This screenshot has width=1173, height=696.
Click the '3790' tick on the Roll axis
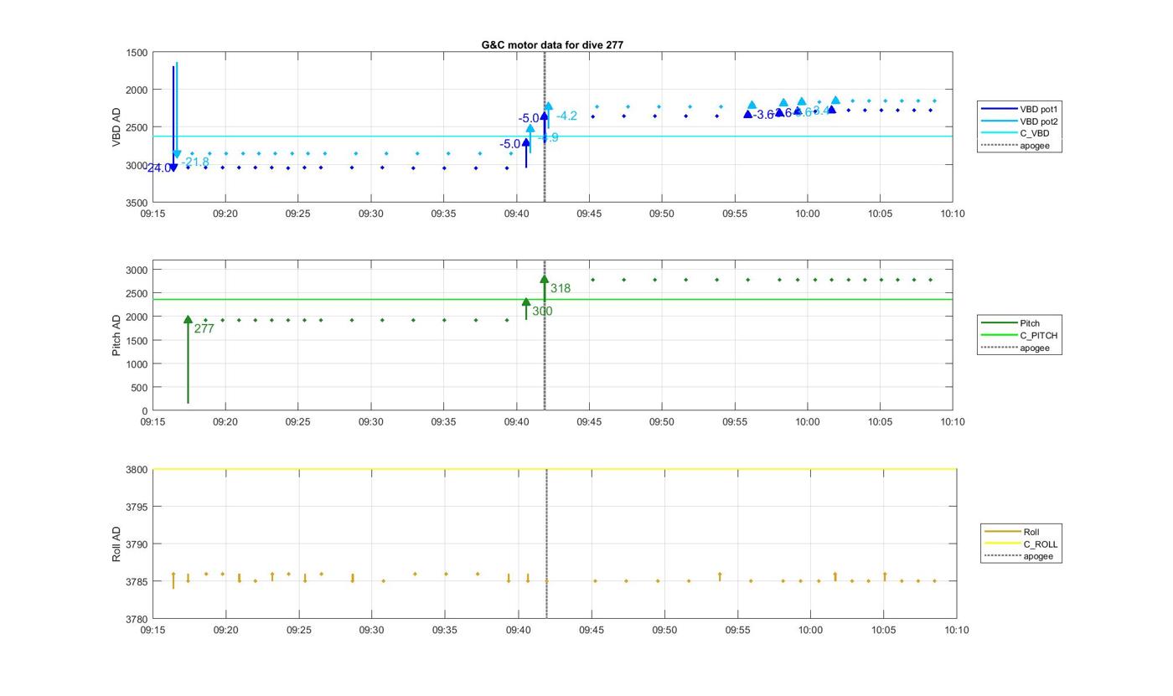point(137,544)
